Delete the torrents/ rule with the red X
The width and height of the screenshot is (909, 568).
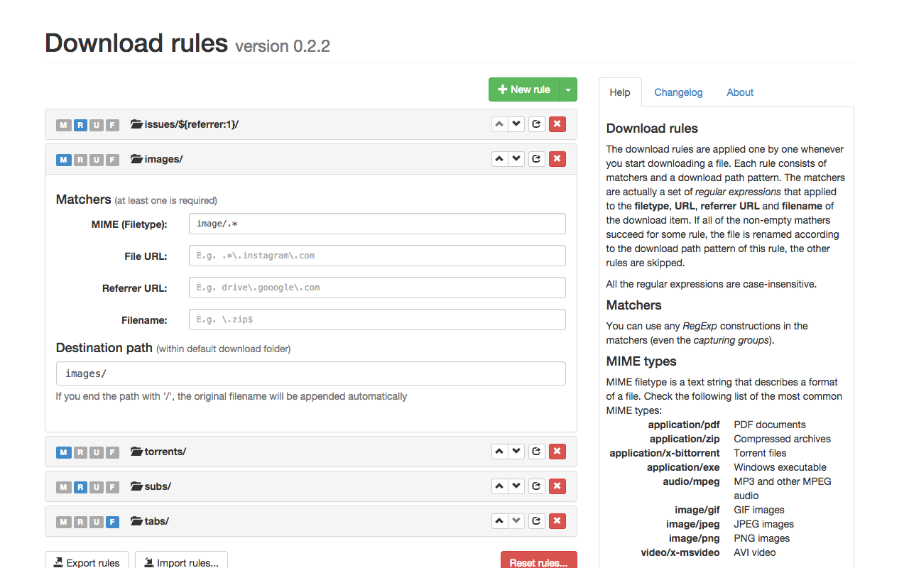557,452
